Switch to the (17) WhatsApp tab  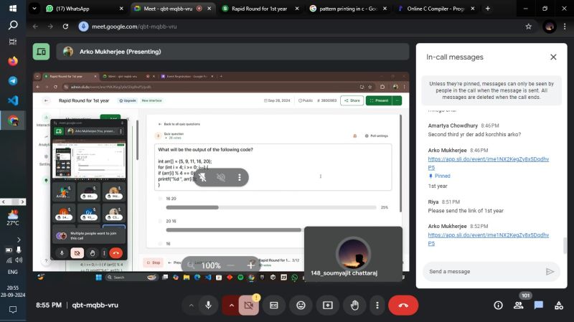tap(84, 9)
